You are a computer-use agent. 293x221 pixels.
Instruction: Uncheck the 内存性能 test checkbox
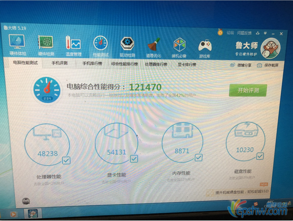pyautogui.click(x=198, y=157)
